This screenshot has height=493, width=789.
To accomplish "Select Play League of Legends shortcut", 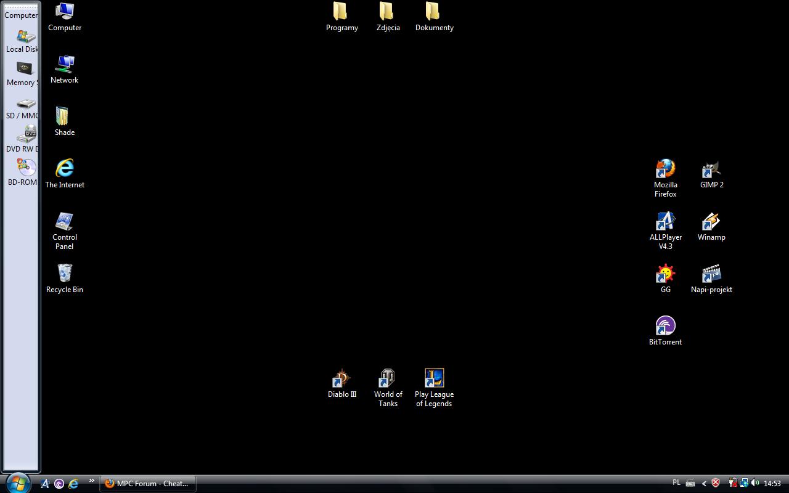I will click(435, 388).
